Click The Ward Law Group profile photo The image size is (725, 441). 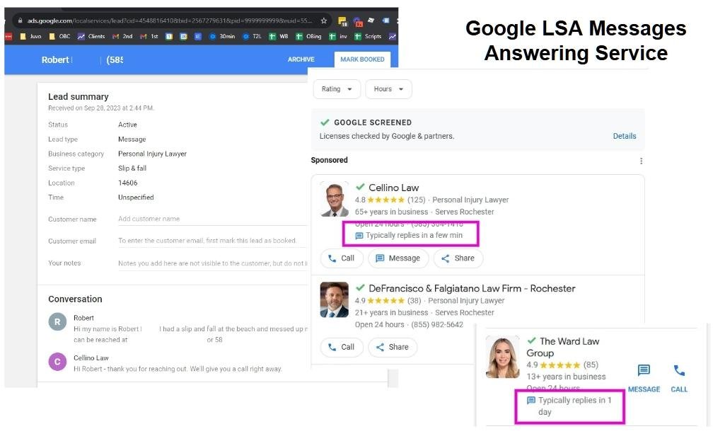(503, 357)
